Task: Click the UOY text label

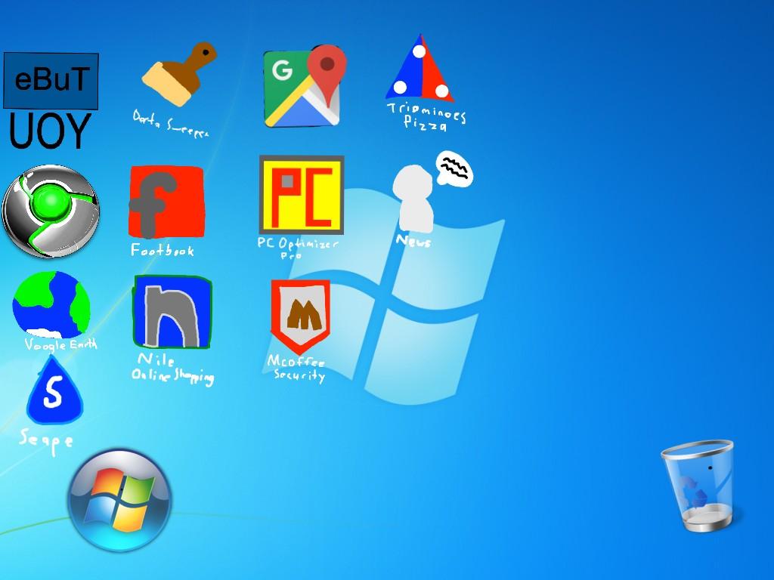Action: (50, 131)
